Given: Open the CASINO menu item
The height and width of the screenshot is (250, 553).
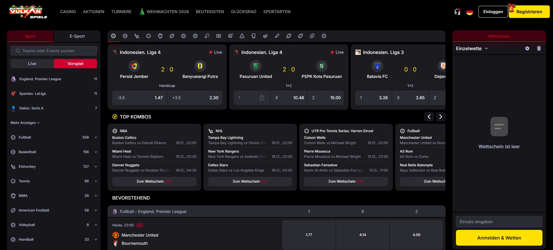Looking at the screenshot, I should pyautogui.click(x=68, y=12).
